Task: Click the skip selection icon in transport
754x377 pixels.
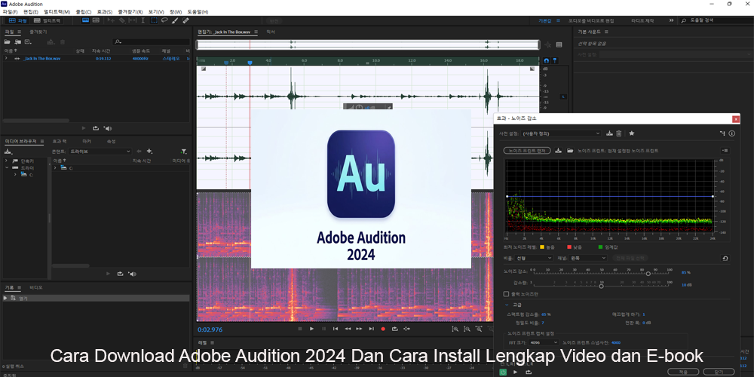Action: click(407, 329)
